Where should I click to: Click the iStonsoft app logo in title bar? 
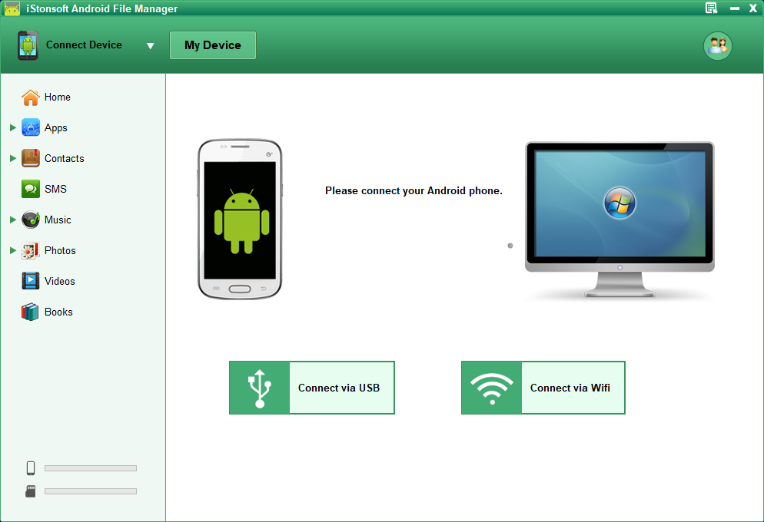12,8
